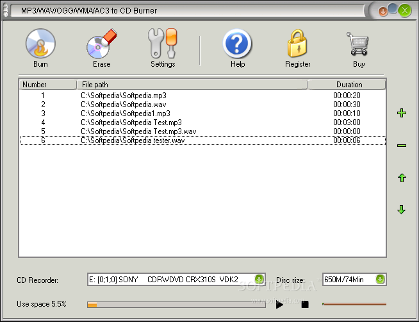The width and height of the screenshot is (419, 322).
Task: Click the Disc size field showing 650M/74Min
Action: [354, 280]
